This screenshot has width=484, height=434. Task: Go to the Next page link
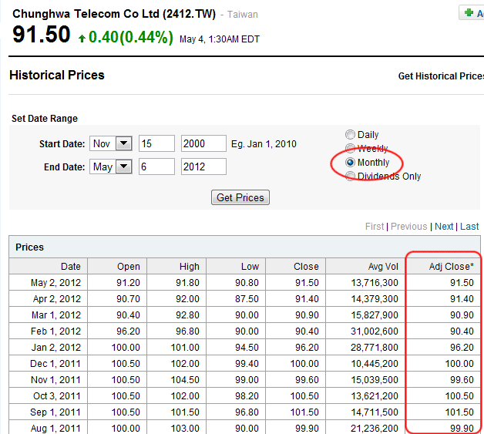coord(444,227)
